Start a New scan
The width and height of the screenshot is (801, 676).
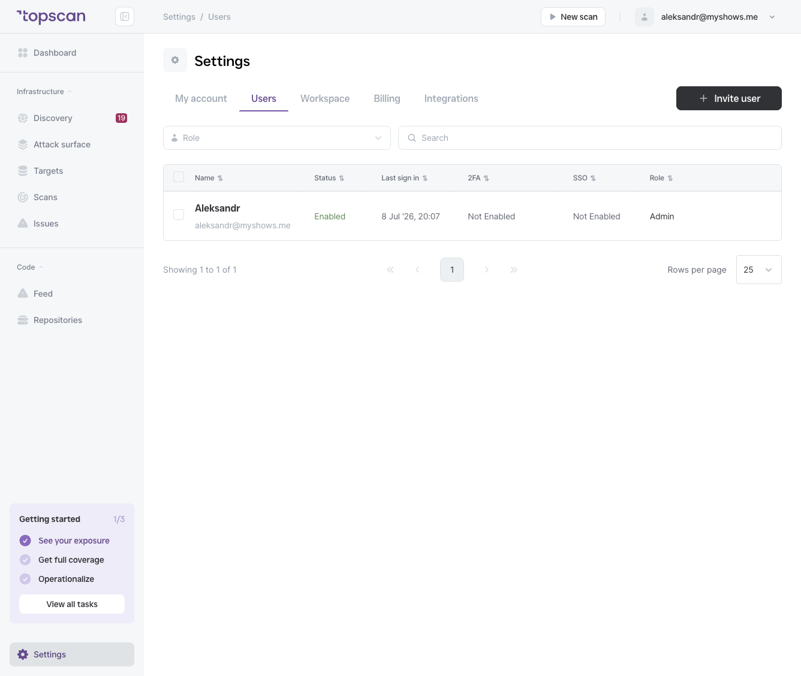(x=573, y=17)
